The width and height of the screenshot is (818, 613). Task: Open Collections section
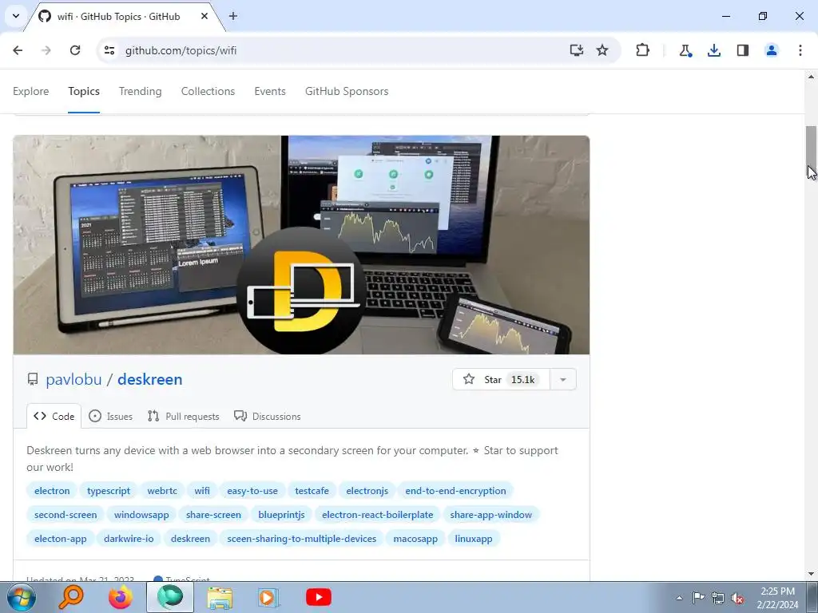click(208, 91)
